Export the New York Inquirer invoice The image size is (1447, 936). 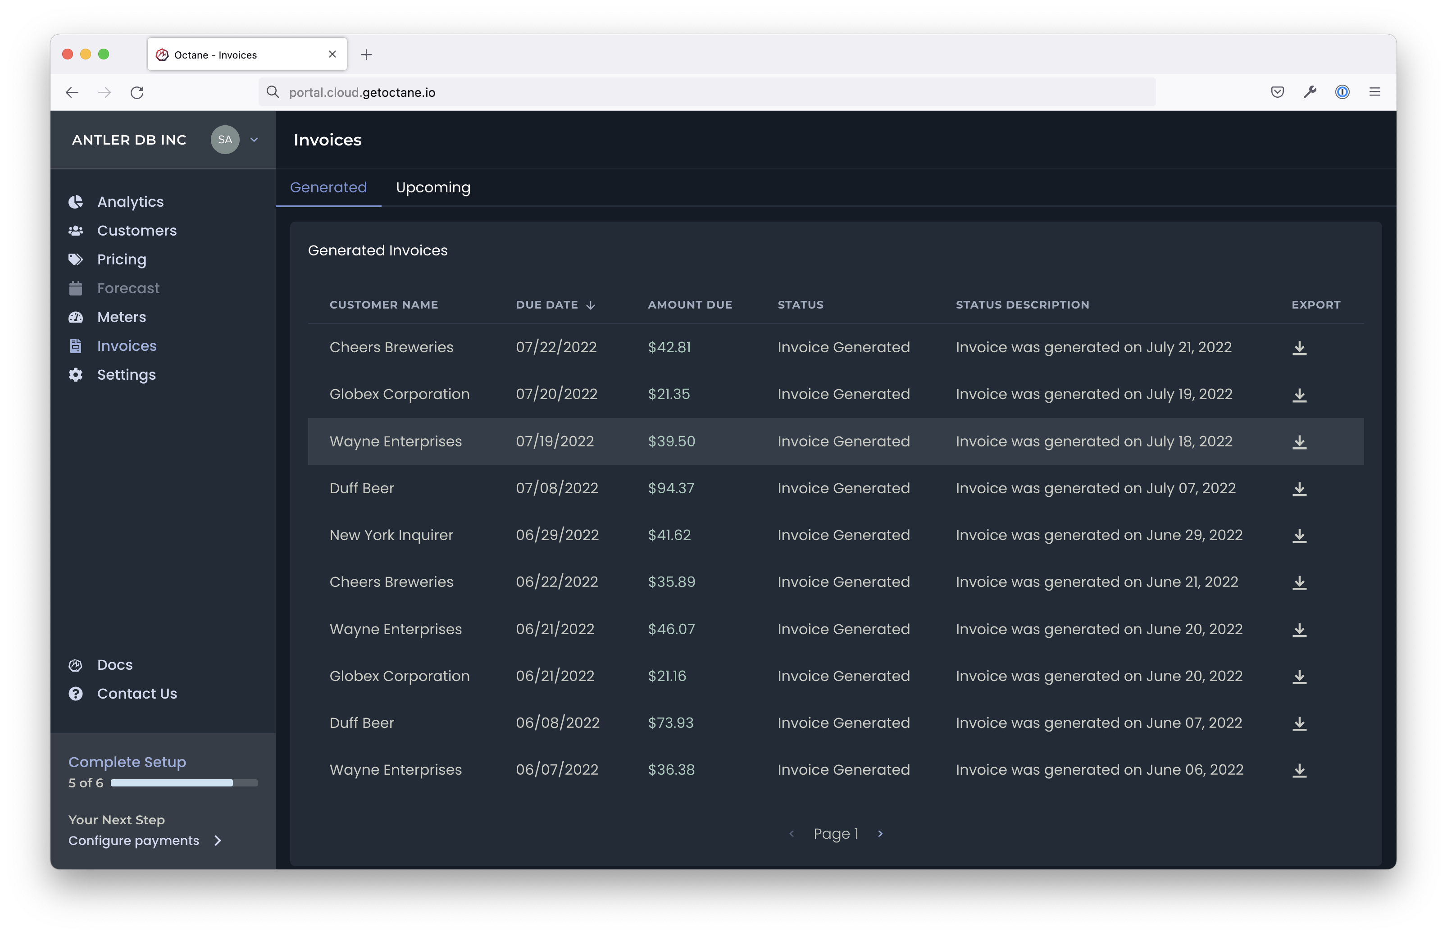point(1299,536)
